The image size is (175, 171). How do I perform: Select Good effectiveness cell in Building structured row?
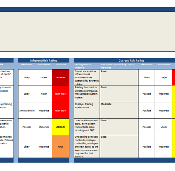tap(119, 94)
